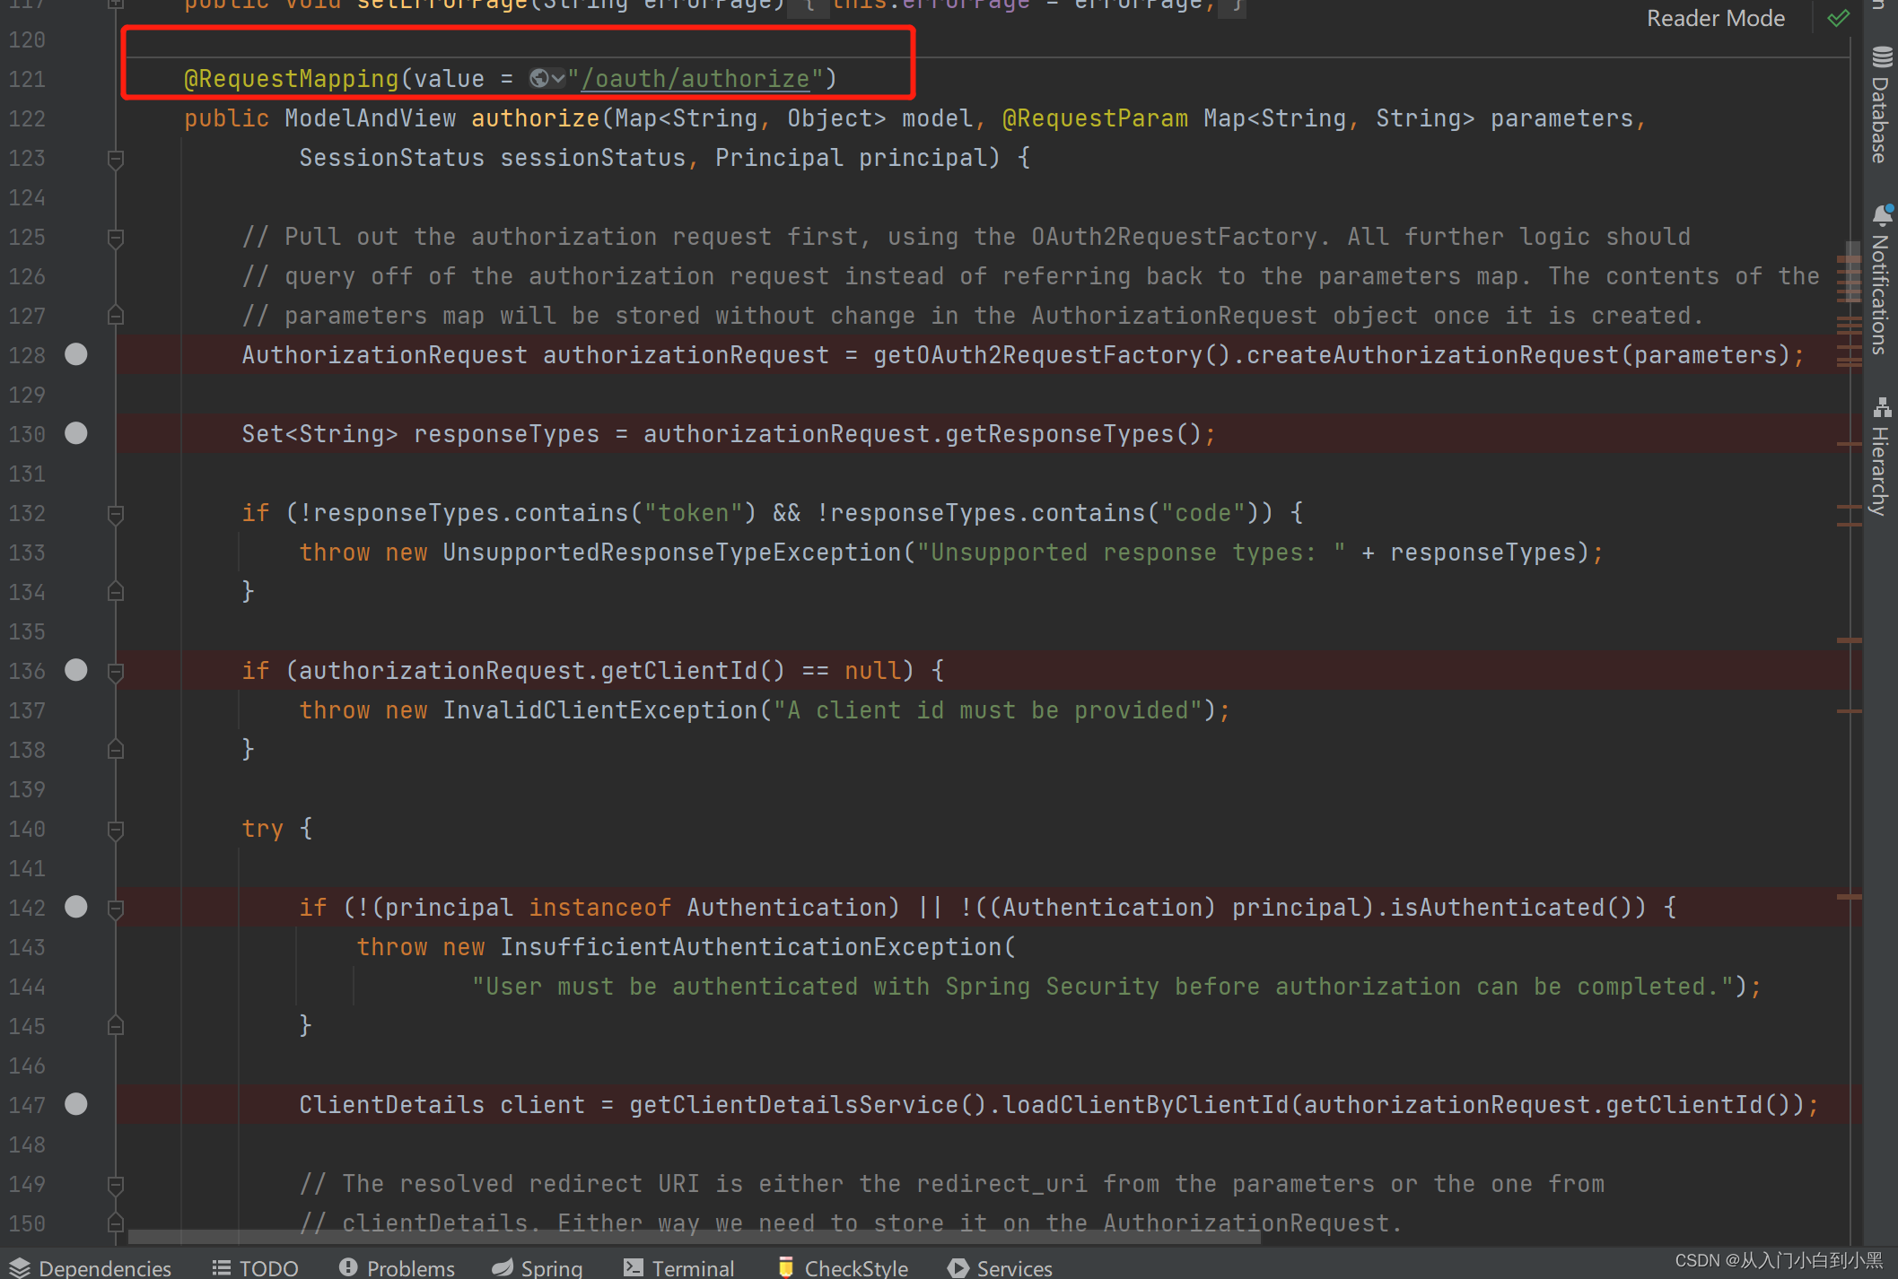The image size is (1898, 1279).
Task: Click getResponseTypes method call
Action: coord(1060,434)
